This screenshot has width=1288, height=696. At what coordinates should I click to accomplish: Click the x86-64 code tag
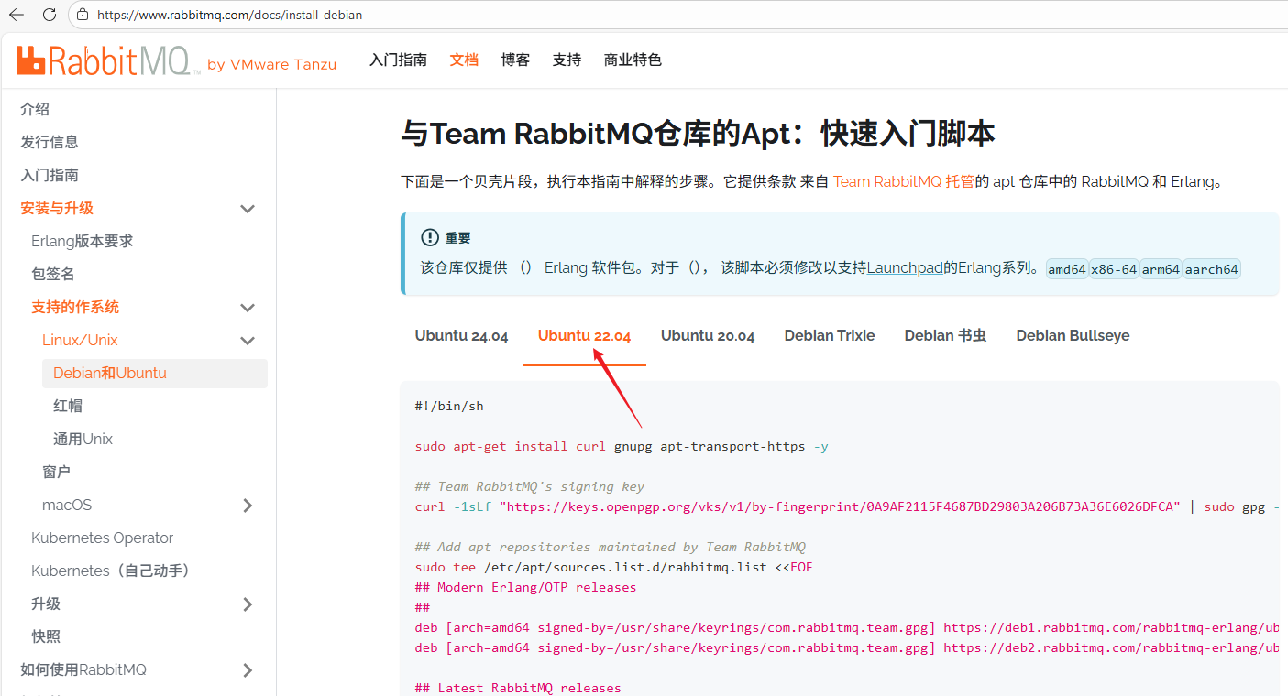[1114, 269]
